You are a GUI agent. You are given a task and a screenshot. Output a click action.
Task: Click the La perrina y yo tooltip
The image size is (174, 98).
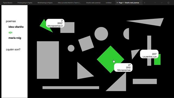pos(149,54)
